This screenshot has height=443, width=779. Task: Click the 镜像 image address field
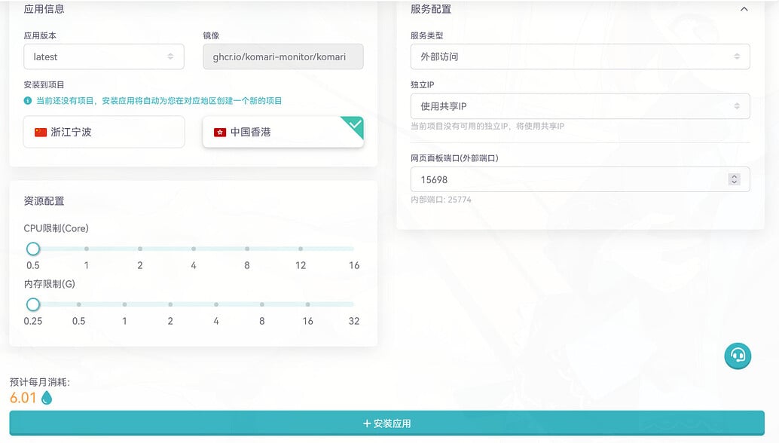(x=283, y=57)
